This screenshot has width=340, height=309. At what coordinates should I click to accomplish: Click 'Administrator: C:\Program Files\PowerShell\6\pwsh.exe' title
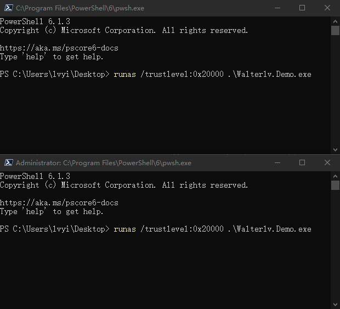pyautogui.click(x=104, y=163)
